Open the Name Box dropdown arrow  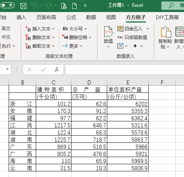[x=7, y=69]
